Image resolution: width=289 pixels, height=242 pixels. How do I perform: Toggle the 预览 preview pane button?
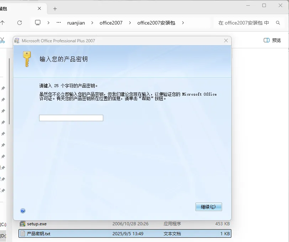[x=272, y=40]
